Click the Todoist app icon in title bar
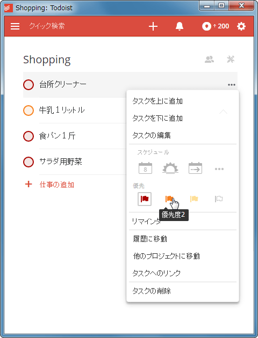 tap(9, 8)
